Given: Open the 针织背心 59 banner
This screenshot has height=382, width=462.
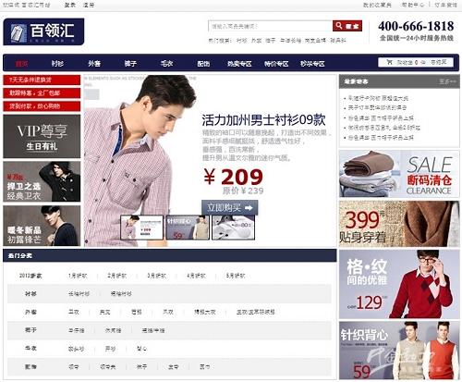Looking at the screenshot, I should coord(399,351).
